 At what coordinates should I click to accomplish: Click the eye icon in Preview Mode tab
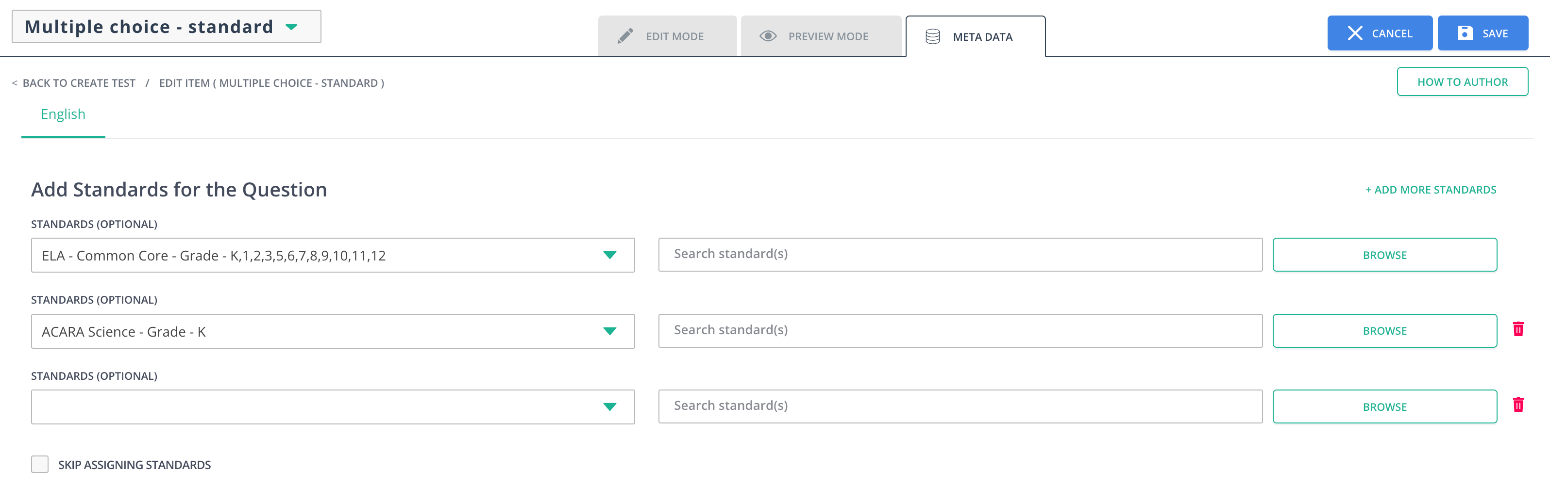[x=768, y=36]
